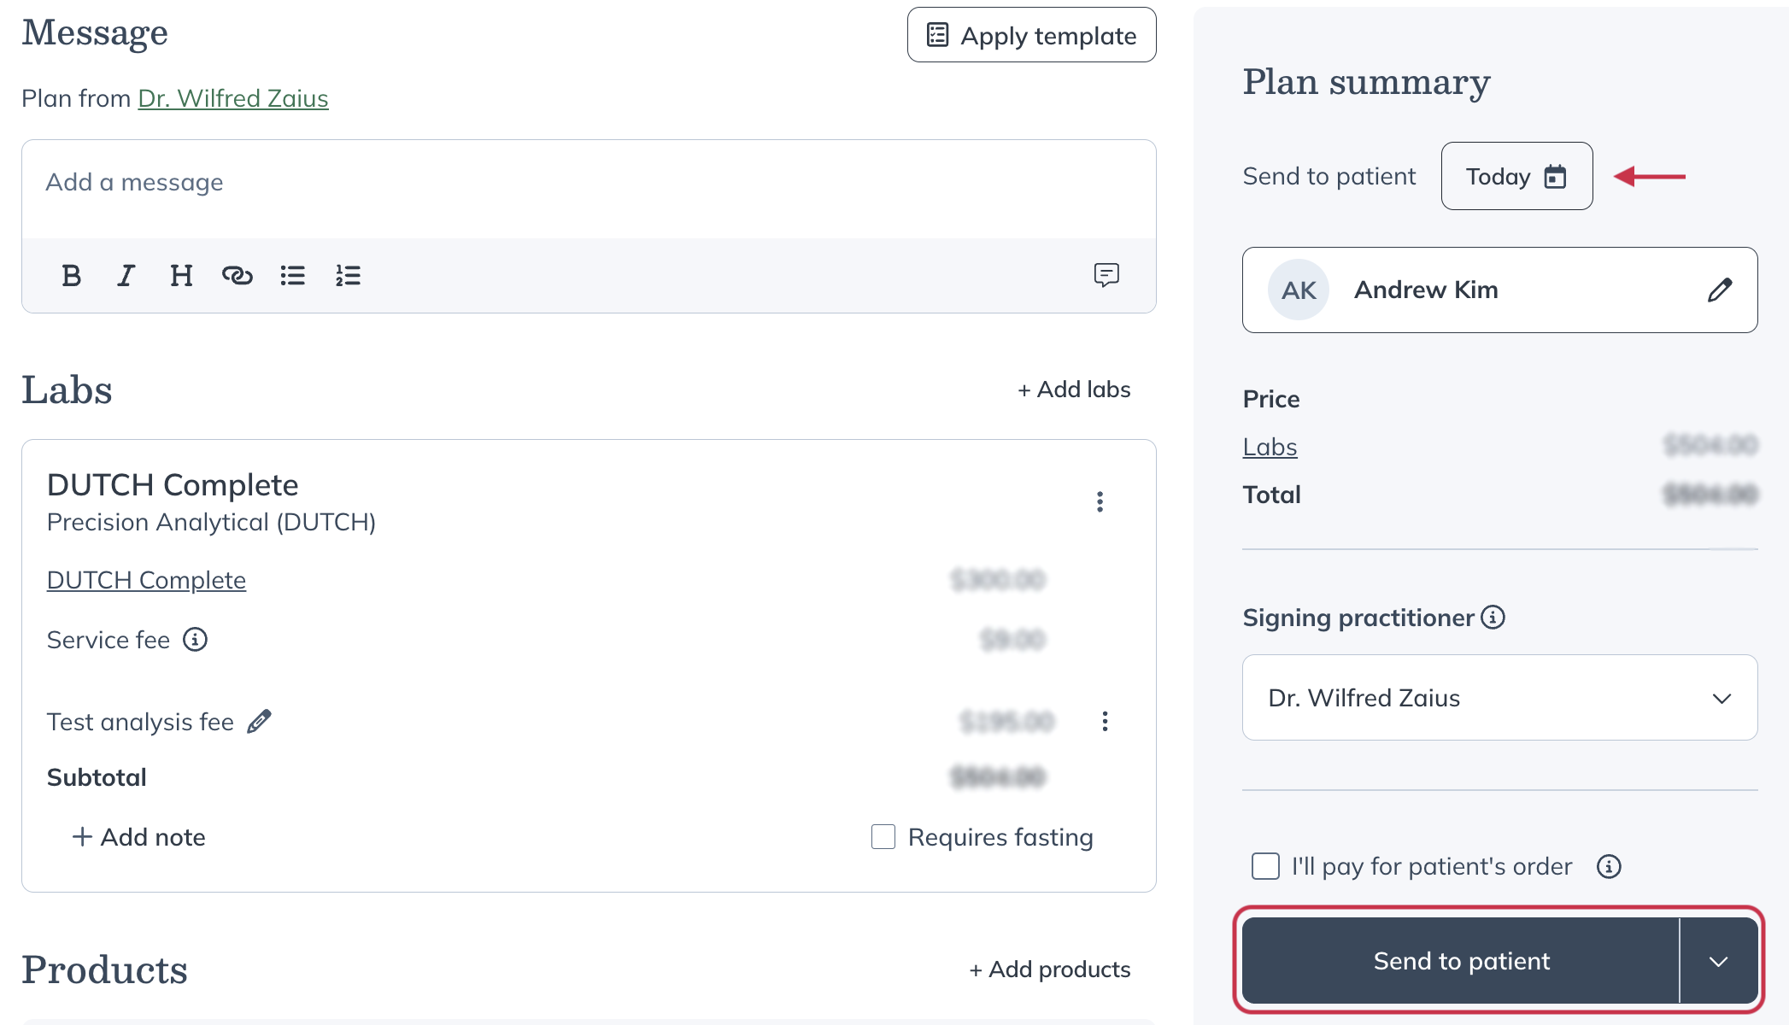The height and width of the screenshot is (1025, 1789).
Task: Click the Apply template button
Action: [1031, 35]
